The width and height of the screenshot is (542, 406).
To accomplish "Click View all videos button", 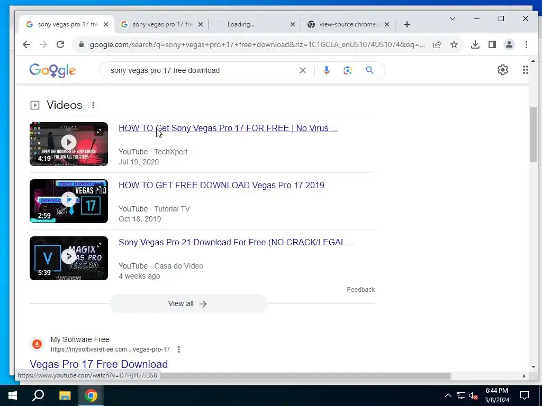I will coord(188,304).
